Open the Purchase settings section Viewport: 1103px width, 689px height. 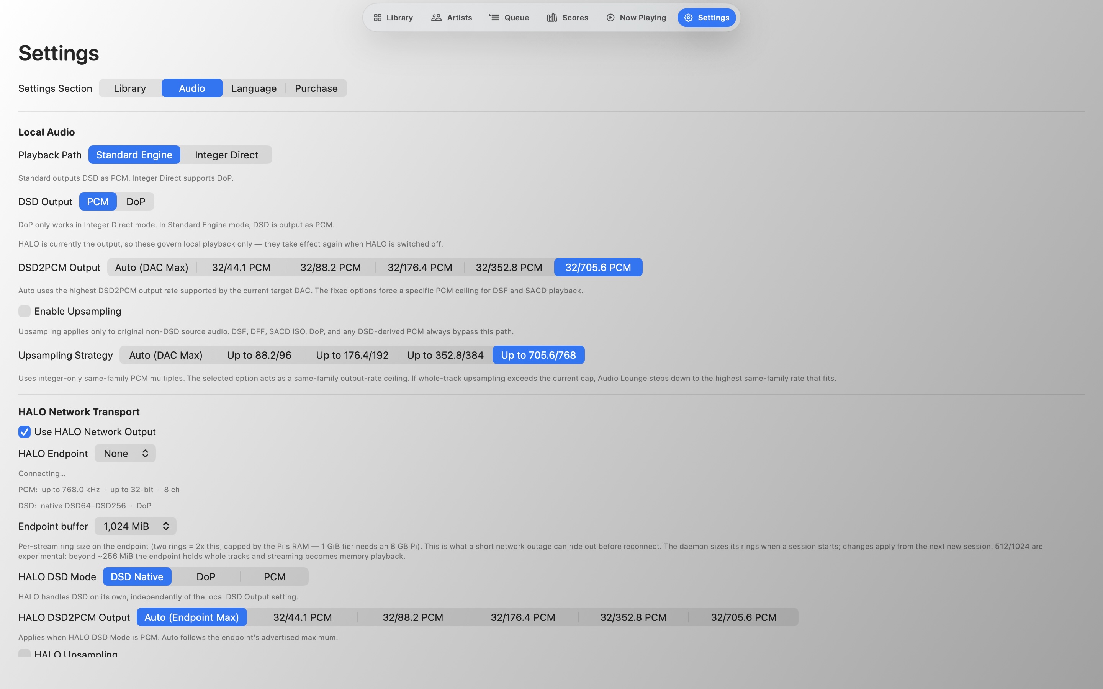(316, 88)
